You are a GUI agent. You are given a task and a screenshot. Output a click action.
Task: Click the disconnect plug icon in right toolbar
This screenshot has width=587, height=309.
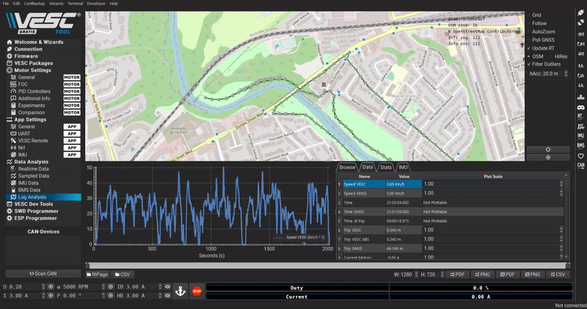580,23
